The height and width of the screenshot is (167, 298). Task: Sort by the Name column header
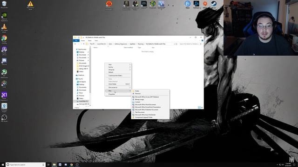pyautogui.click(x=95, y=47)
